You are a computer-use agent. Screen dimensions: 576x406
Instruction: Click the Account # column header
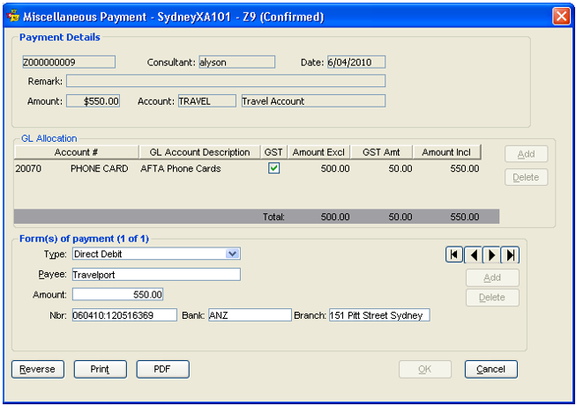point(77,151)
